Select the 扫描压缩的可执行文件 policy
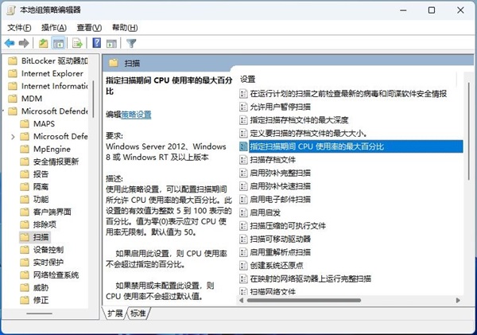 point(282,226)
